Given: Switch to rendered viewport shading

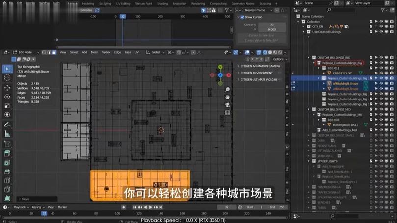Looking at the screenshot, I should [280, 52].
